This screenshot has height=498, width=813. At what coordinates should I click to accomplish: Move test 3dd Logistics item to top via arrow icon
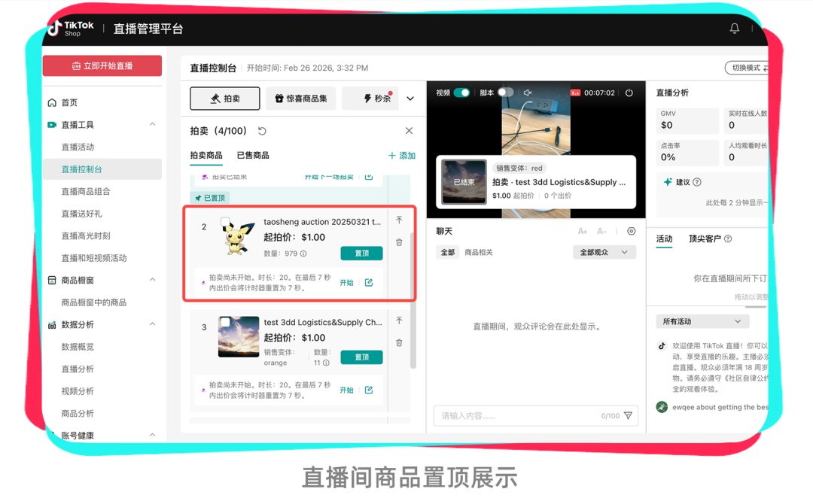click(x=399, y=320)
